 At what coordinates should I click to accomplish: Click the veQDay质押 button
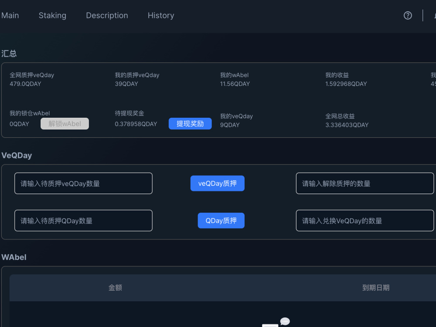tap(218, 183)
